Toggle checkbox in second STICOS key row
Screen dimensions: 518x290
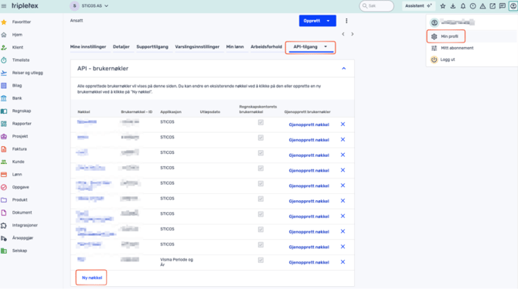click(x=261, y=138)
